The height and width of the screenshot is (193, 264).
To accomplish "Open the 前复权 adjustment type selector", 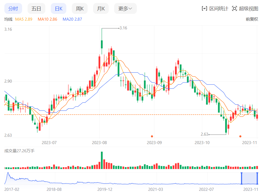I will pos(252,19).
